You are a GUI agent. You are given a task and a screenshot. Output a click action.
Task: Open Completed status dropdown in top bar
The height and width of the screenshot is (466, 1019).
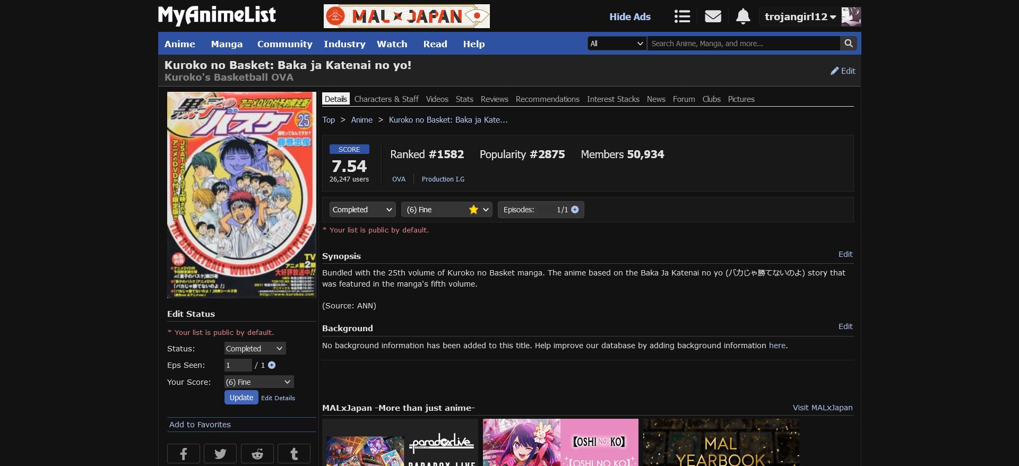tap(362, 210)
